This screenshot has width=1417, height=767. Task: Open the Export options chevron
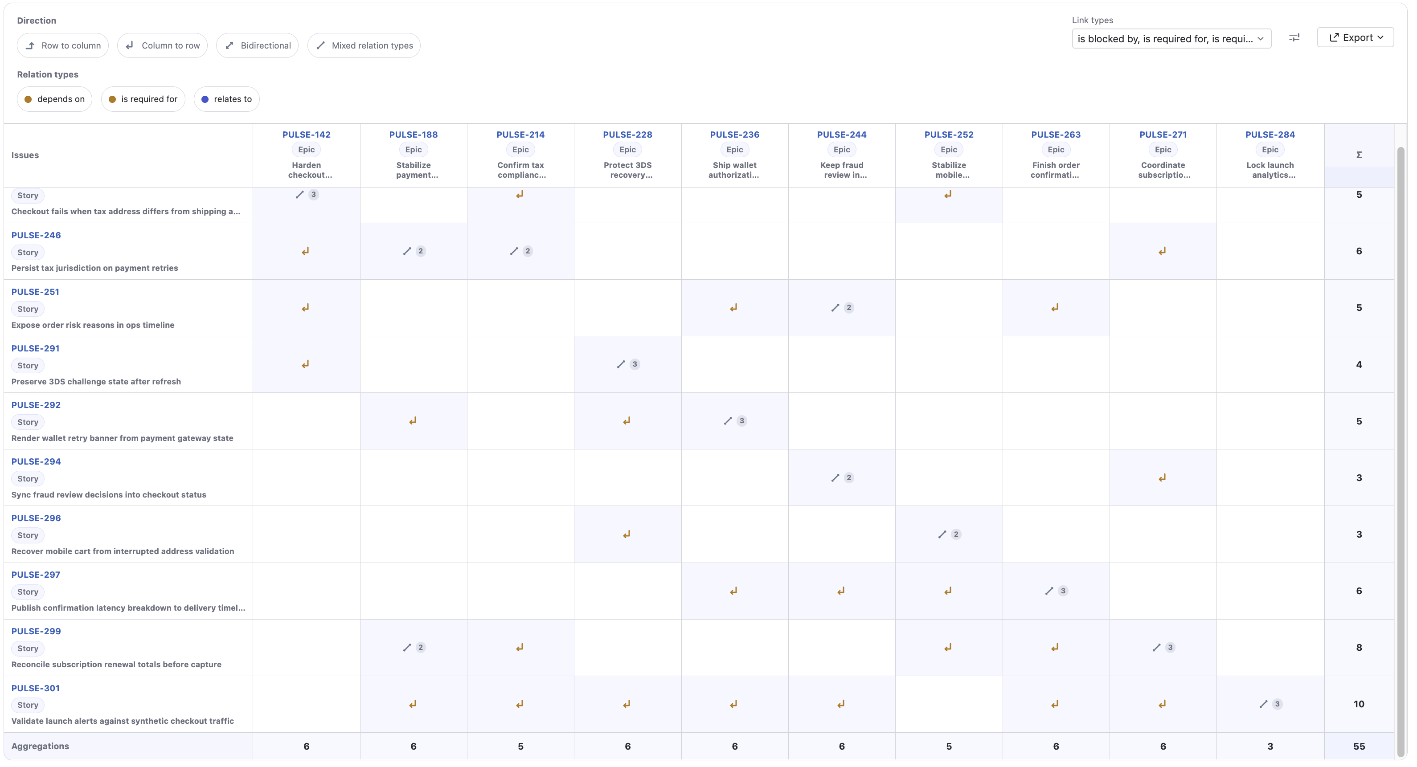[1380, 37]
